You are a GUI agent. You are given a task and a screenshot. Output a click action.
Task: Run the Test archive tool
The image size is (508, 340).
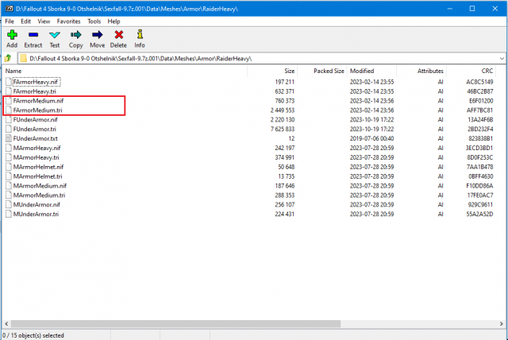(55, 36)
